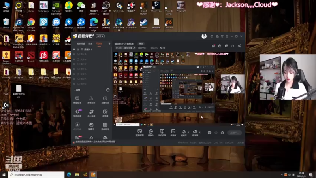Toggle visibility eye of 文本 5 source
316x178 pixels.
[x=74, y=74]
